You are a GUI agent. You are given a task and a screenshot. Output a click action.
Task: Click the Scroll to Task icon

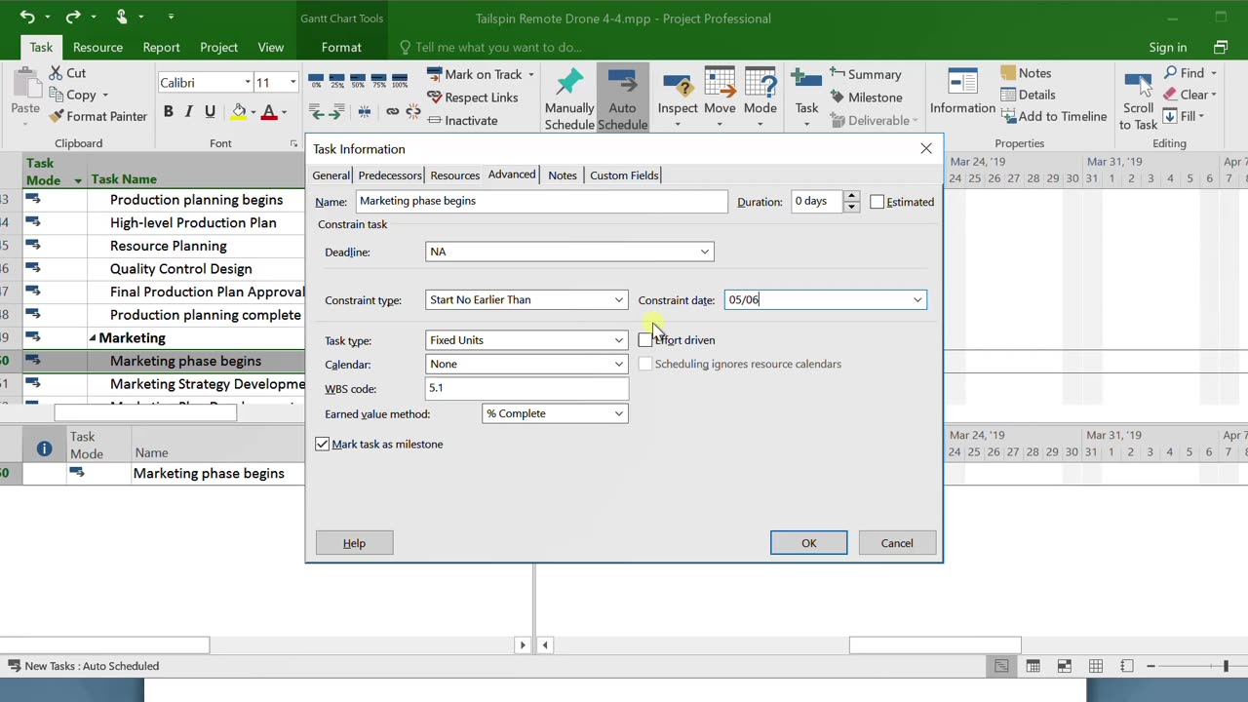click(x=1138, y=84)
